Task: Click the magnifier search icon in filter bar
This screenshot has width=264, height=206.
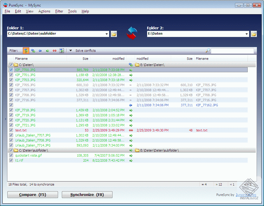Action: pyautogui.click(x=208, y=51)
